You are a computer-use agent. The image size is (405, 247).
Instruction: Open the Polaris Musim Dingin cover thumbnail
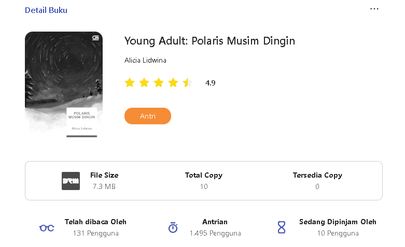[64, 84]
